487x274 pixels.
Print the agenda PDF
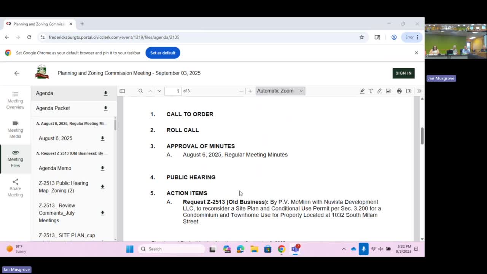(399, 91)
